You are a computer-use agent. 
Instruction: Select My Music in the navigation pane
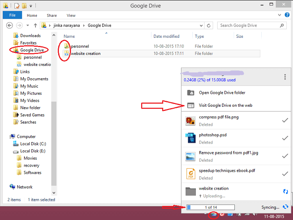29,86
